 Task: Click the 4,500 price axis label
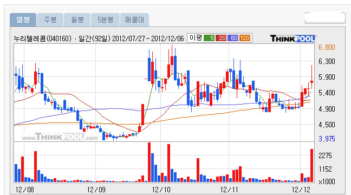pos(327,125)
